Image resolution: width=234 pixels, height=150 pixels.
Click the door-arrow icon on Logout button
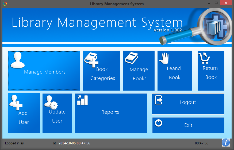159,100
